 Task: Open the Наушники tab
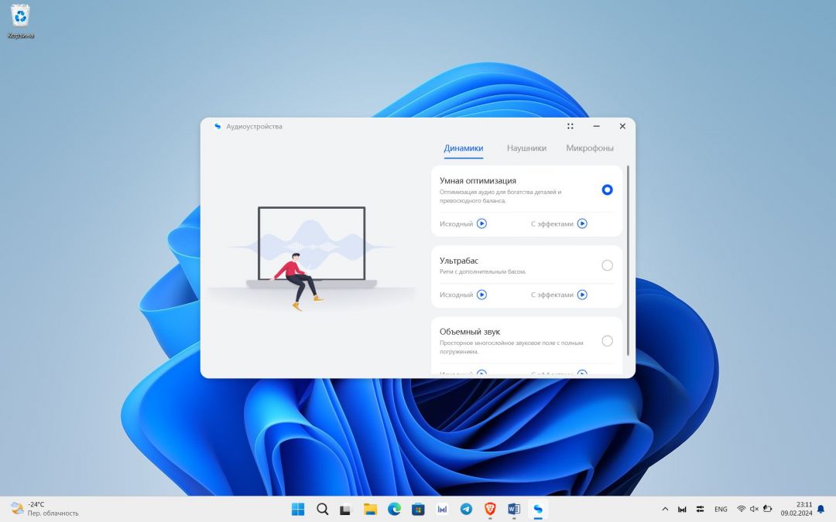[x=526, y=148]
